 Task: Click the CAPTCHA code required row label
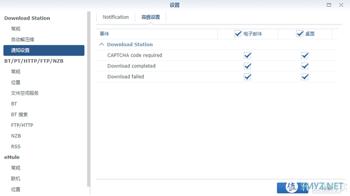click(135, 55)
